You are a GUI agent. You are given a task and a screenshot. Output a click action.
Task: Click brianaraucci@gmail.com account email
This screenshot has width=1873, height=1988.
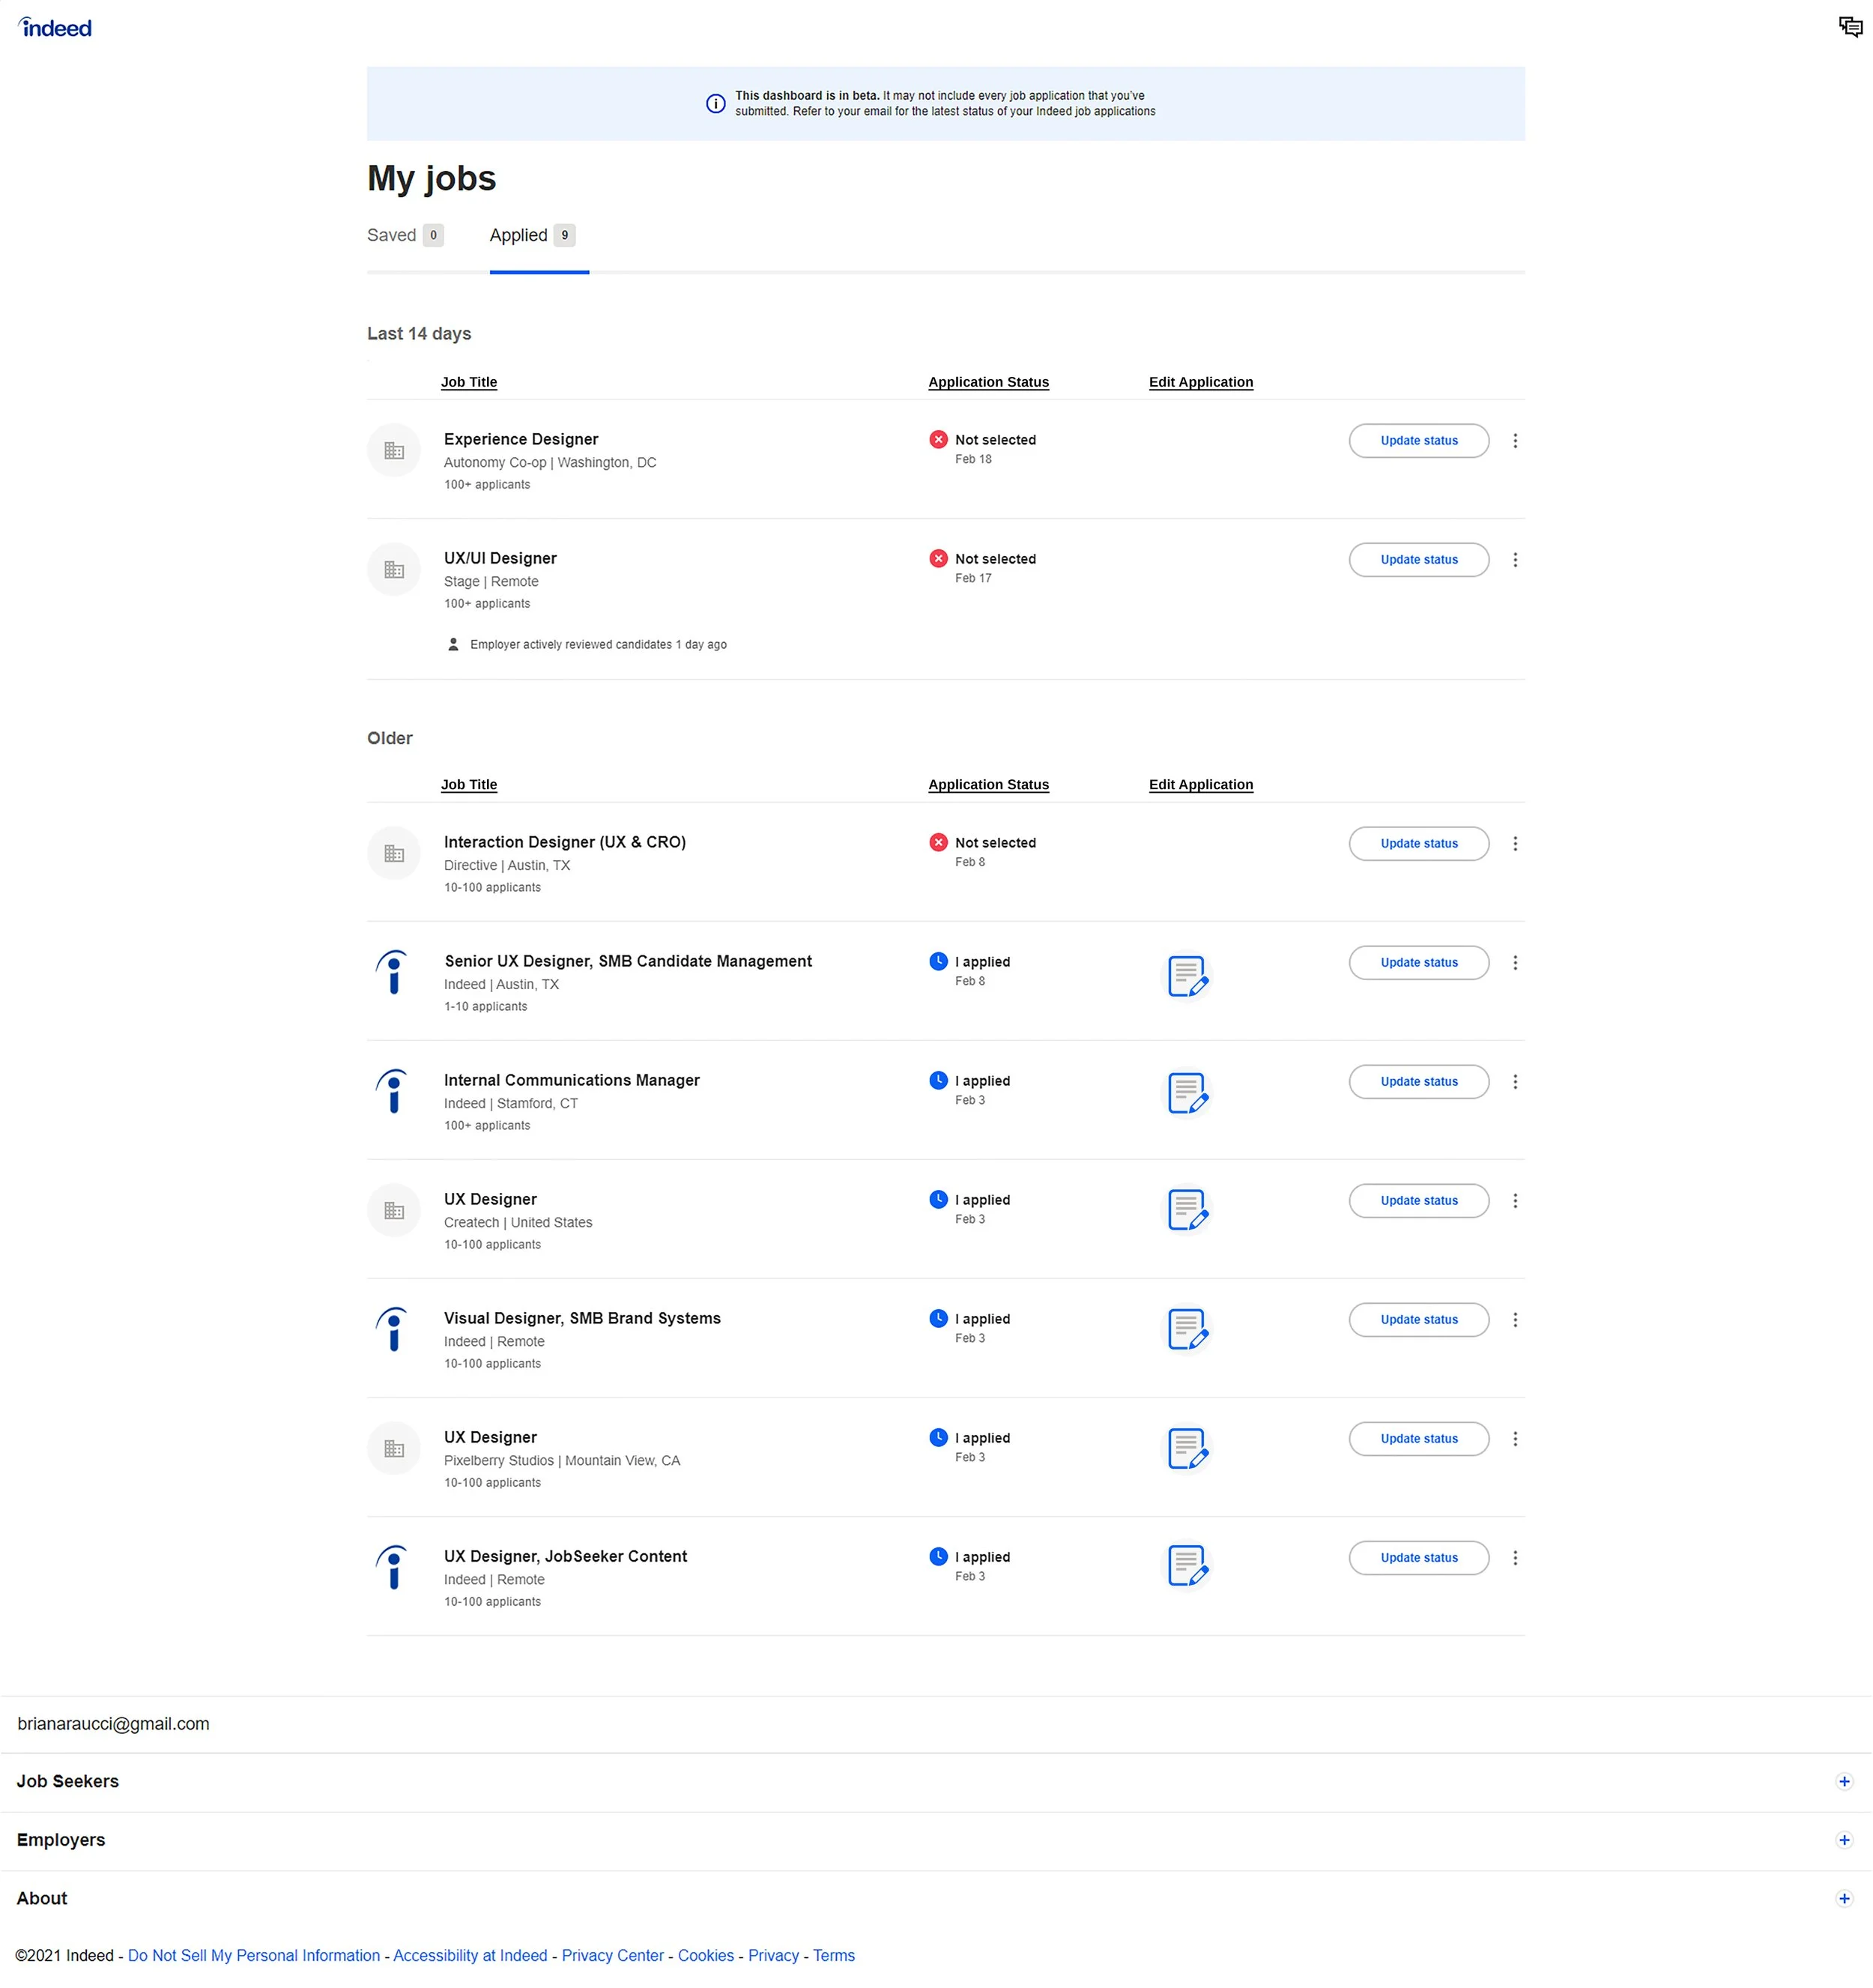point(113,1724)
